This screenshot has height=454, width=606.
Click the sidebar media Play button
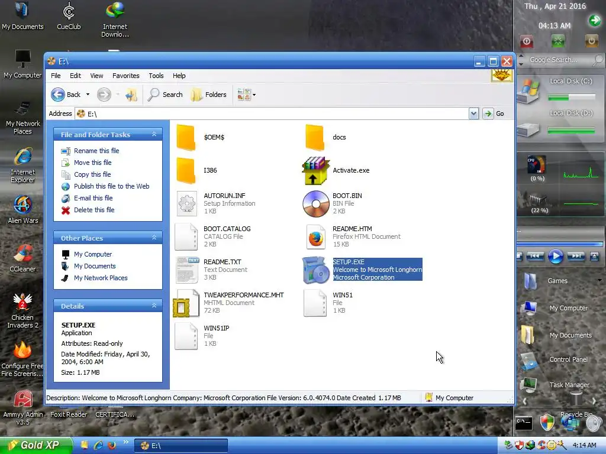click(x=555, y=256)
